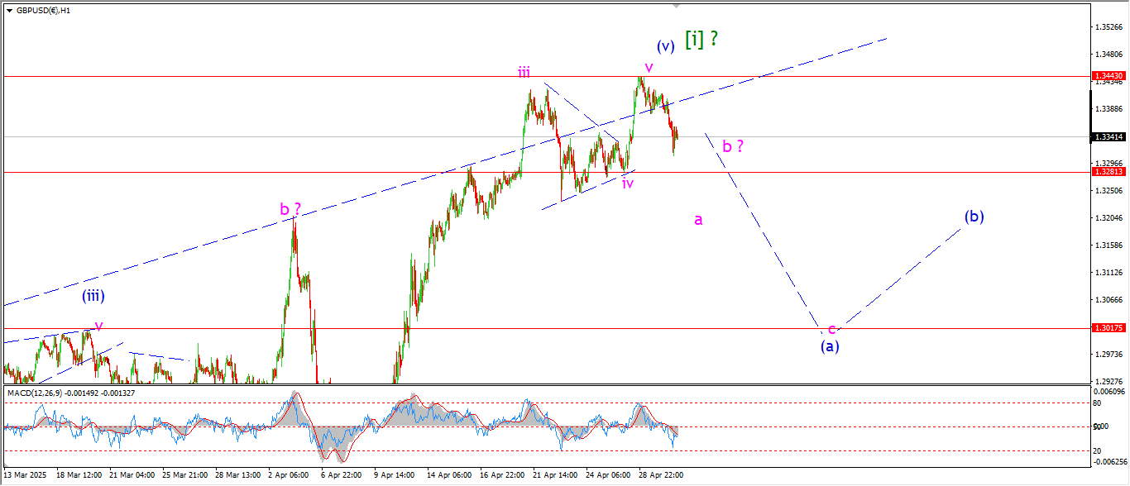Click the 28 Apr 22:00 time label
1130x486 pixels.
click(662, 476)
